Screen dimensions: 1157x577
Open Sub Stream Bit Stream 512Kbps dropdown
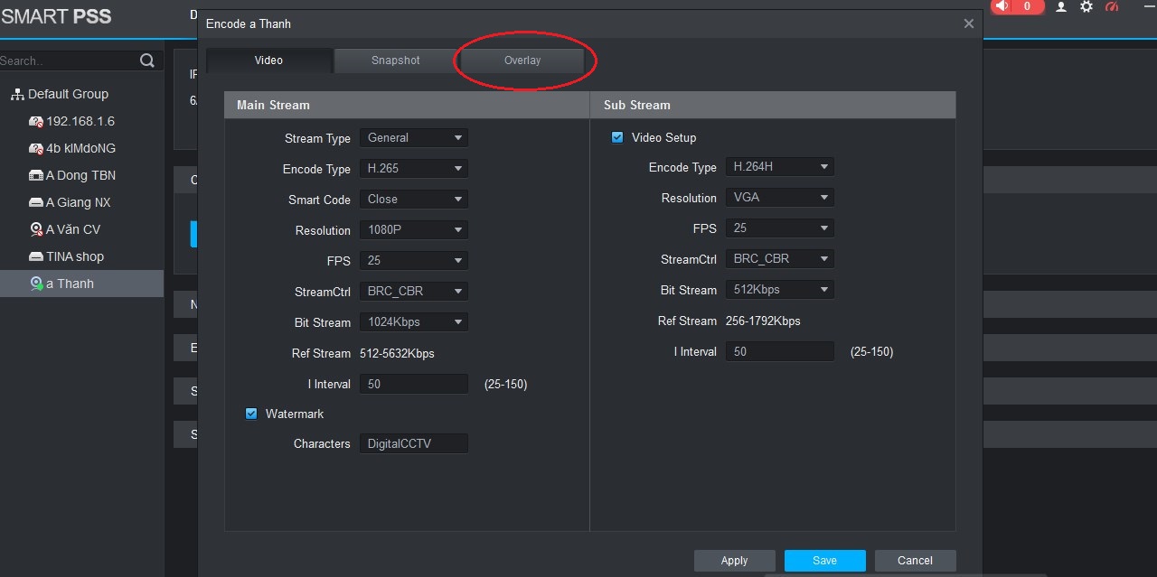[x=779, y=290]
